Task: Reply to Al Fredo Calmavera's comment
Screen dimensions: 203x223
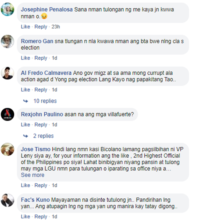Action: tap(41, 90)
